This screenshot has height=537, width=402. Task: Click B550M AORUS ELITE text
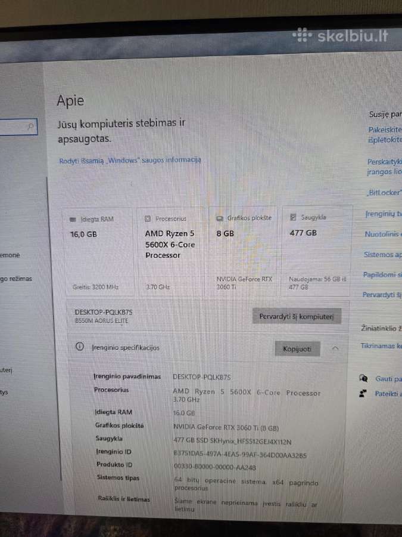(101, 321)
